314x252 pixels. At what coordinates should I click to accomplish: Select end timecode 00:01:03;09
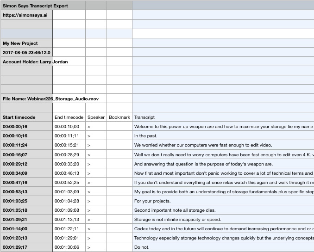69,191
